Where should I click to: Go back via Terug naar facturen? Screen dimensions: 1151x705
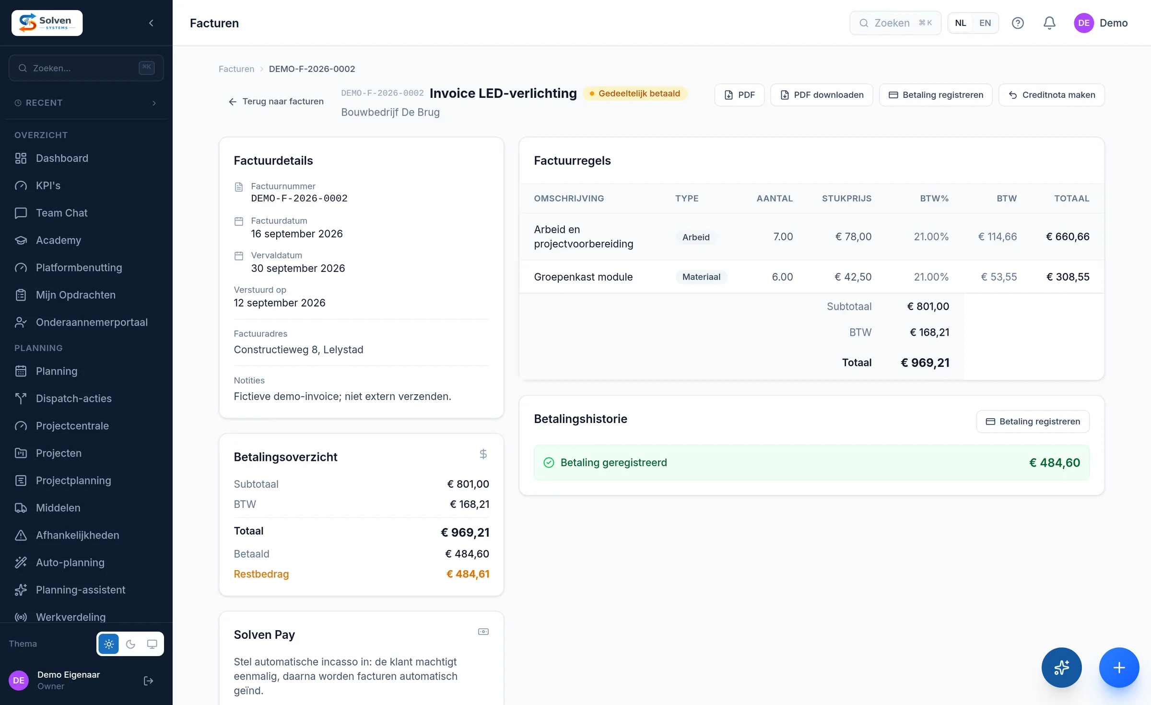point(276,102)
